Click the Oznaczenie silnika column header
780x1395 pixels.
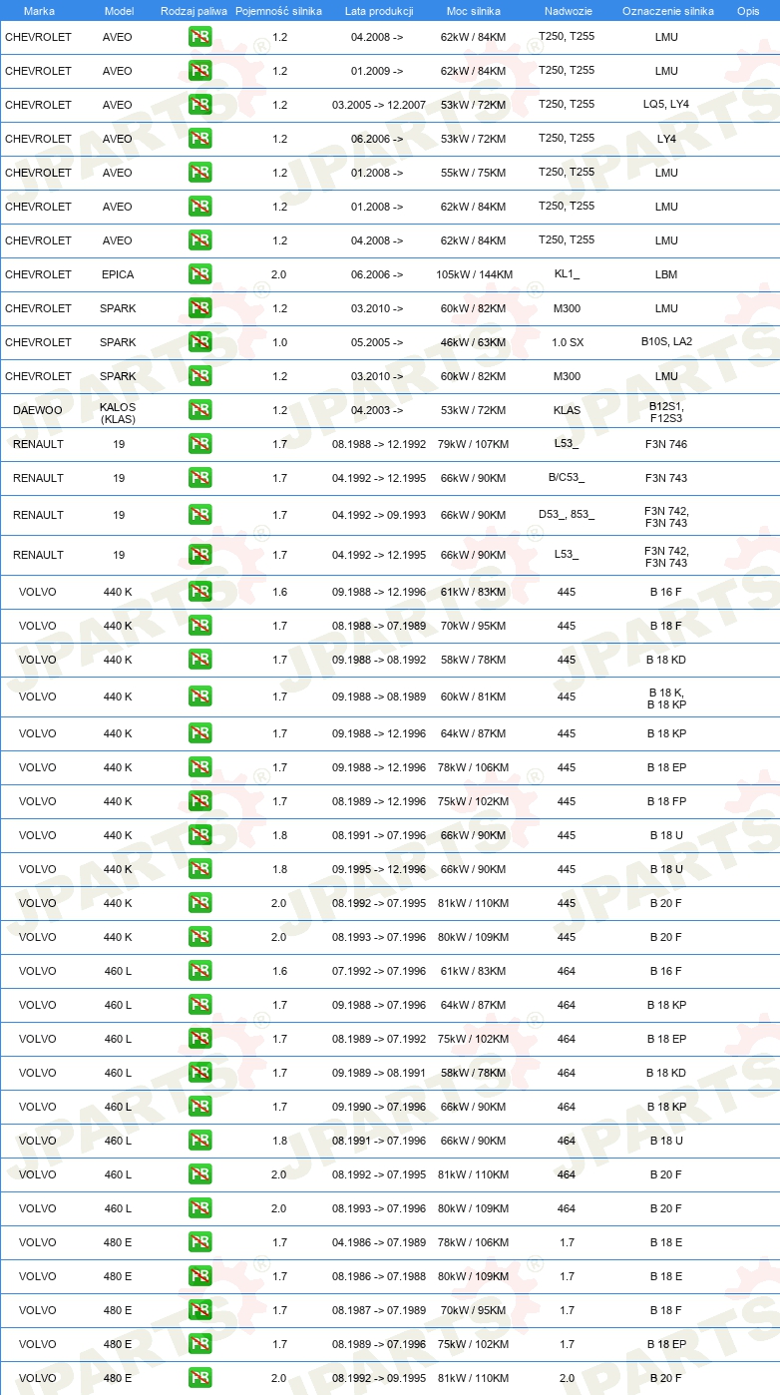pyautogui.click(x=667, y=10)
